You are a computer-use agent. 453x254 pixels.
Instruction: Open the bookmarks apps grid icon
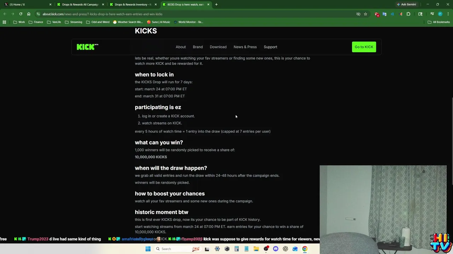[4, 22]
